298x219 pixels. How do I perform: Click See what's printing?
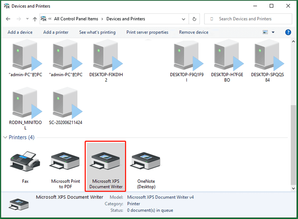(97, 32)
